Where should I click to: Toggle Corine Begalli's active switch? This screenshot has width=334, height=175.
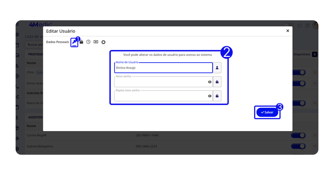(x=299, y=135)
